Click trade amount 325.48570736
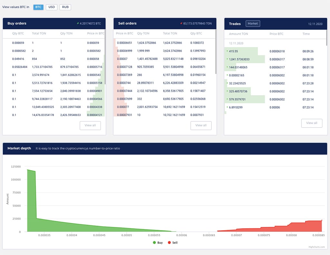 click(x=238, y=91)
